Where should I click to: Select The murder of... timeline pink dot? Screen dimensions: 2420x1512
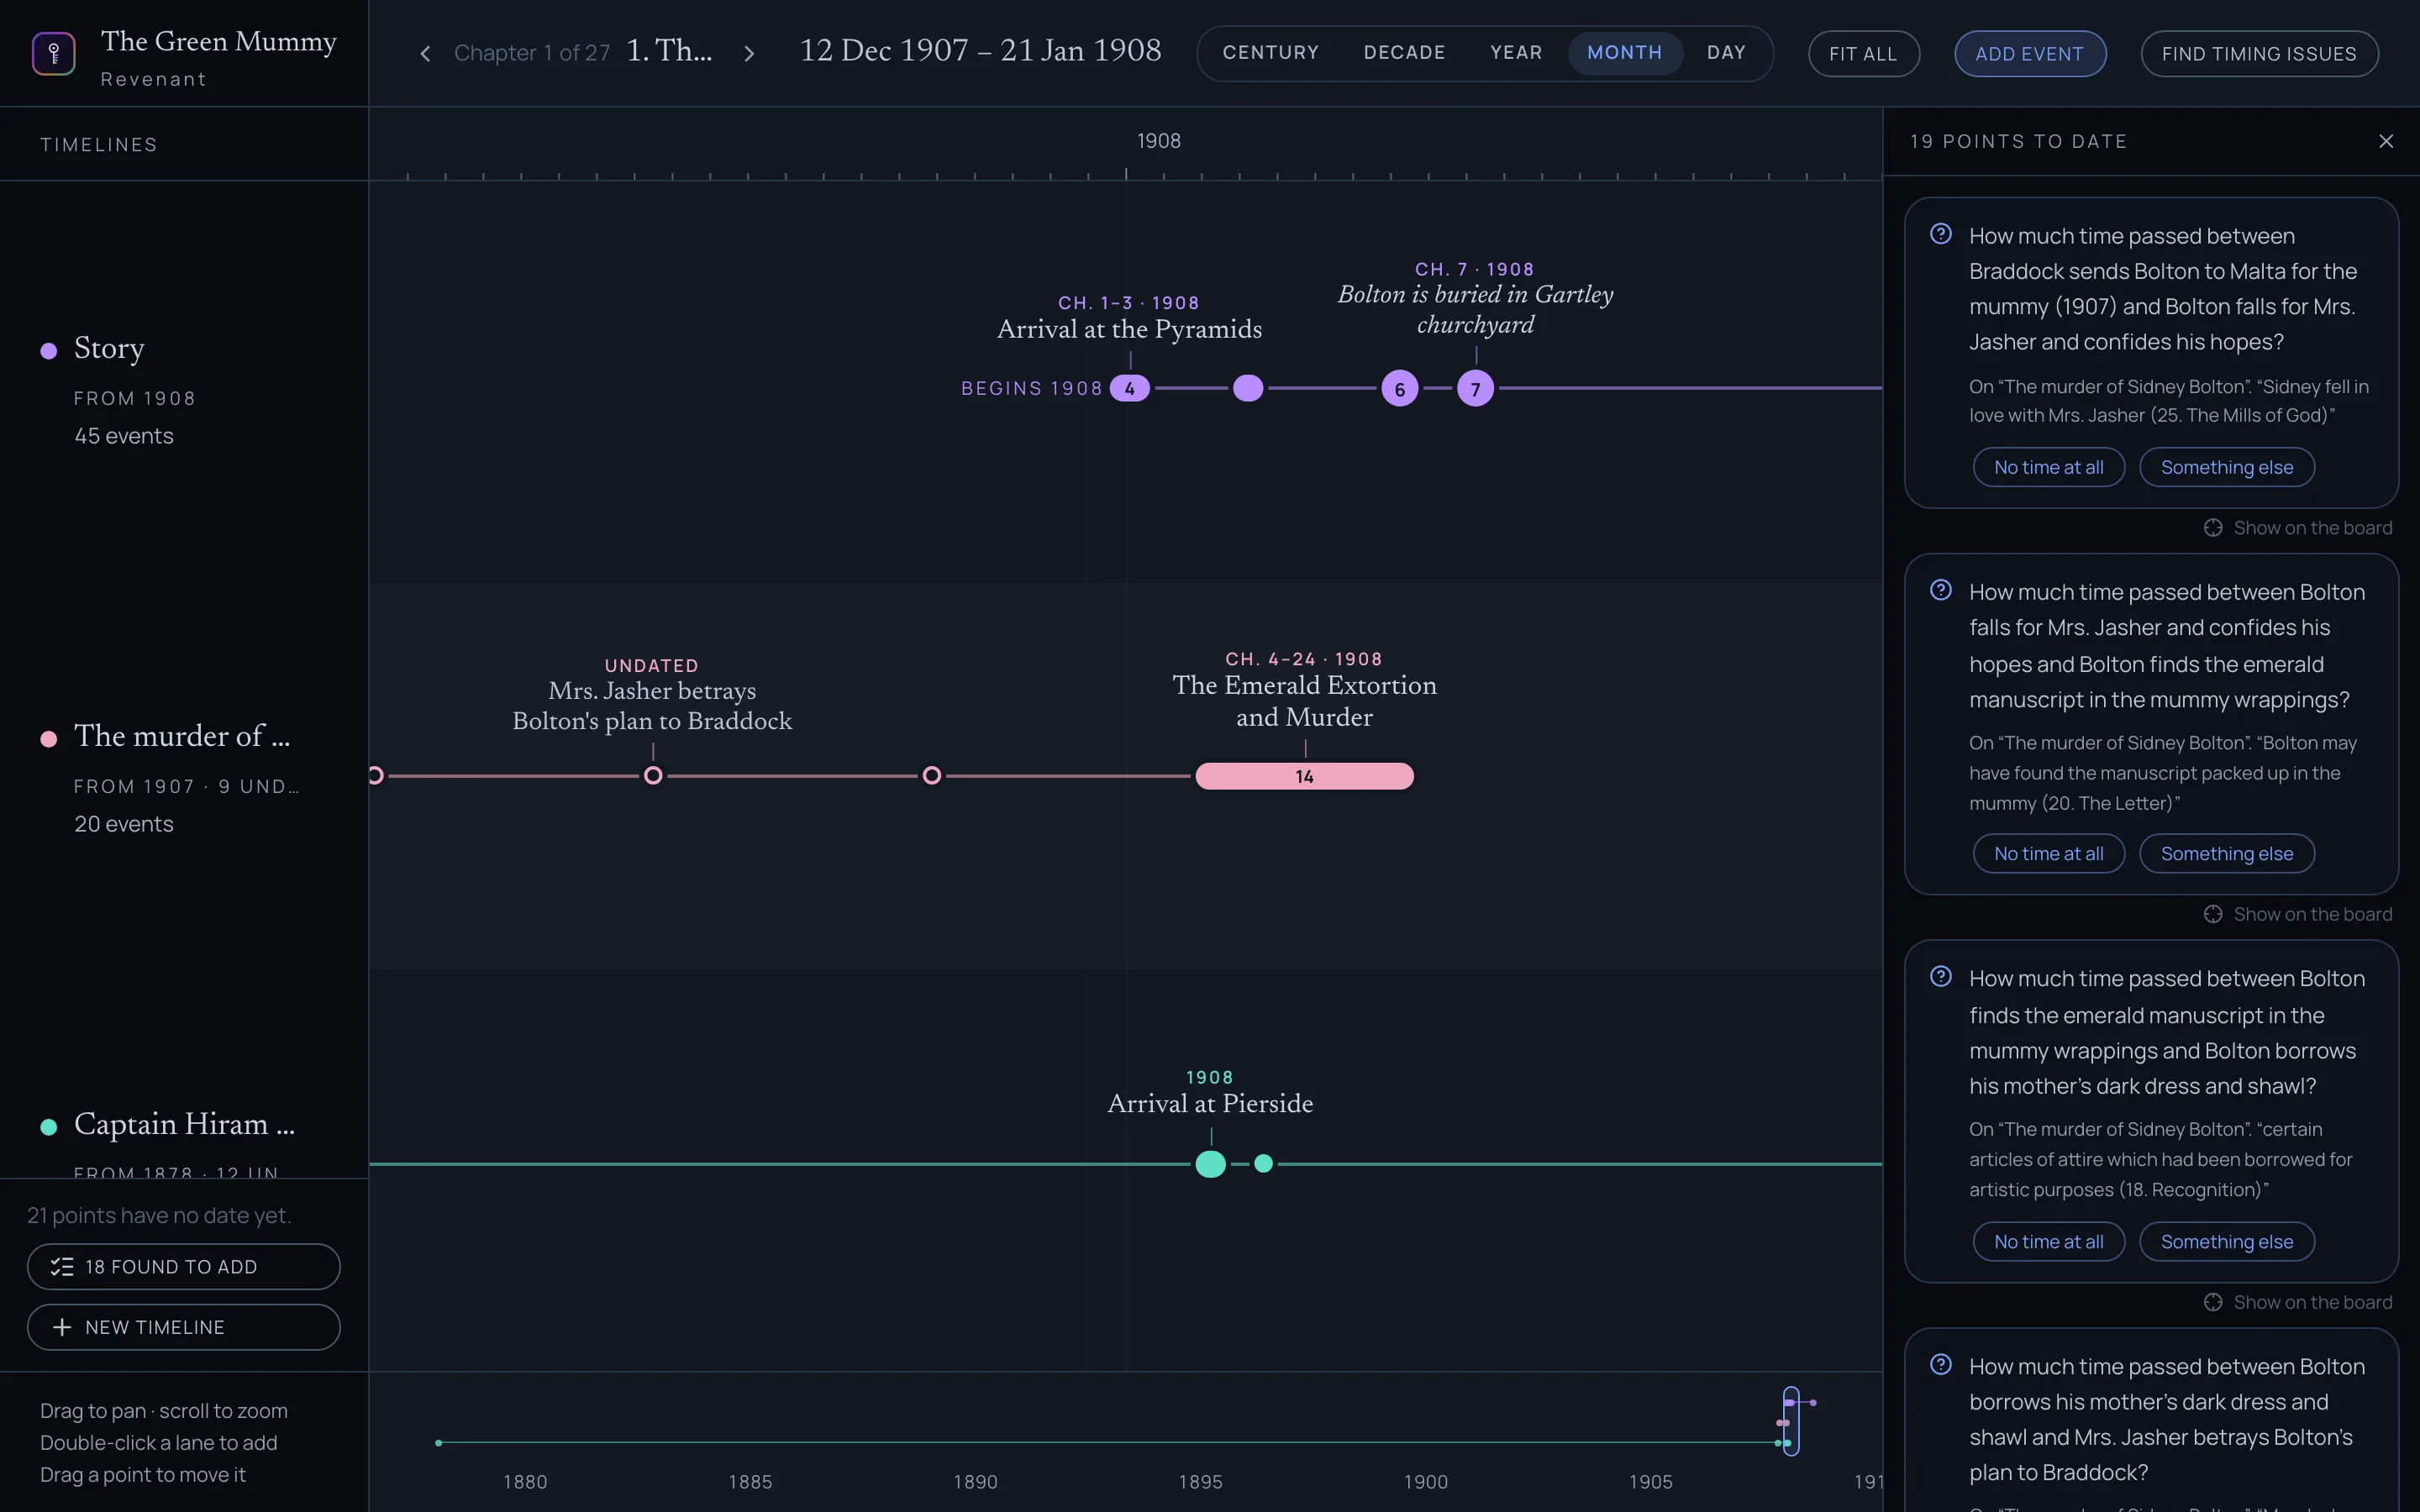48,738
